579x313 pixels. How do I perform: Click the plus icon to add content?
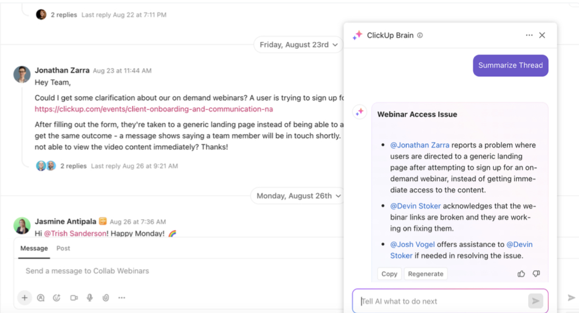pyautogui.click(x=24, y=298)
